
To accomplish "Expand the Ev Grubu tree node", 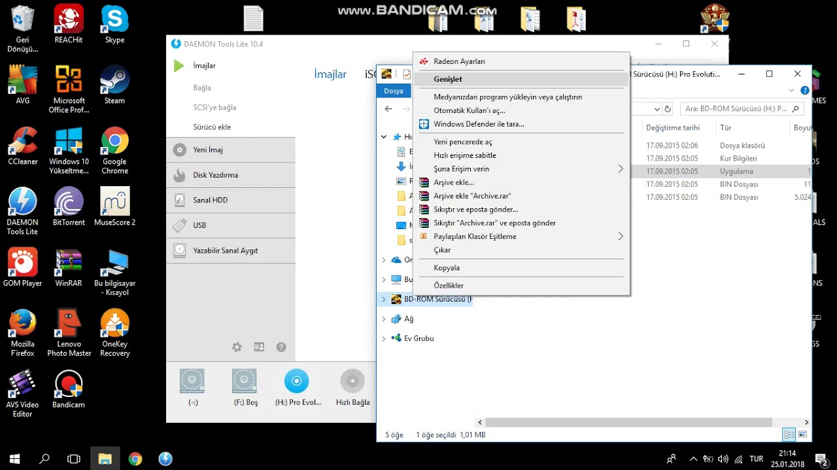I will click(x=384, y=339).
